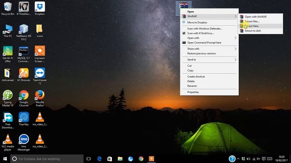Choose Restore previous versions
Image resolution: width=291 pixels, height=163 pixels.
click(209, 53)
